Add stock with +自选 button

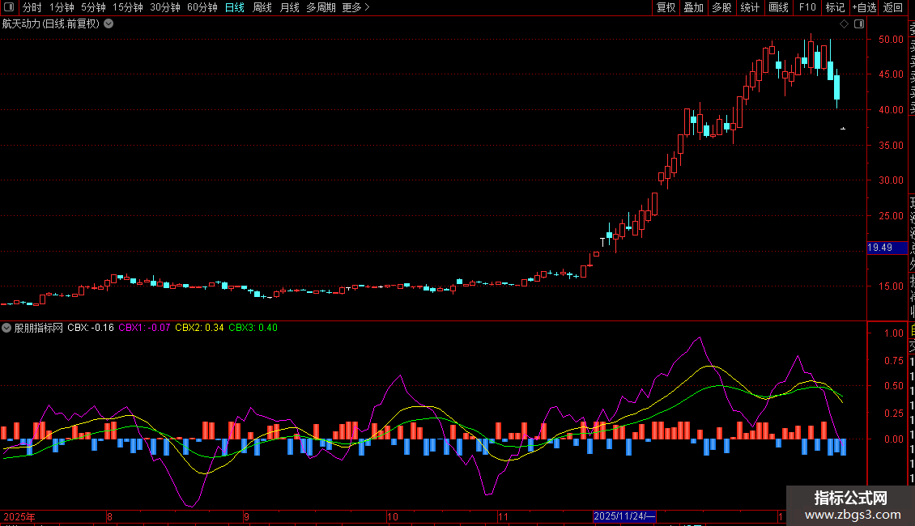click(864, 7)
